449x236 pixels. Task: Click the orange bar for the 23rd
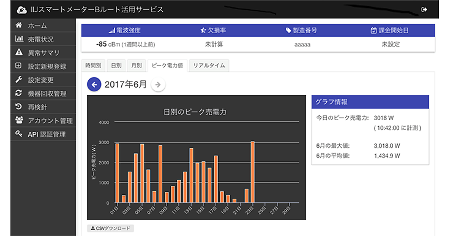pyautogui.click(x=253, y=172)
